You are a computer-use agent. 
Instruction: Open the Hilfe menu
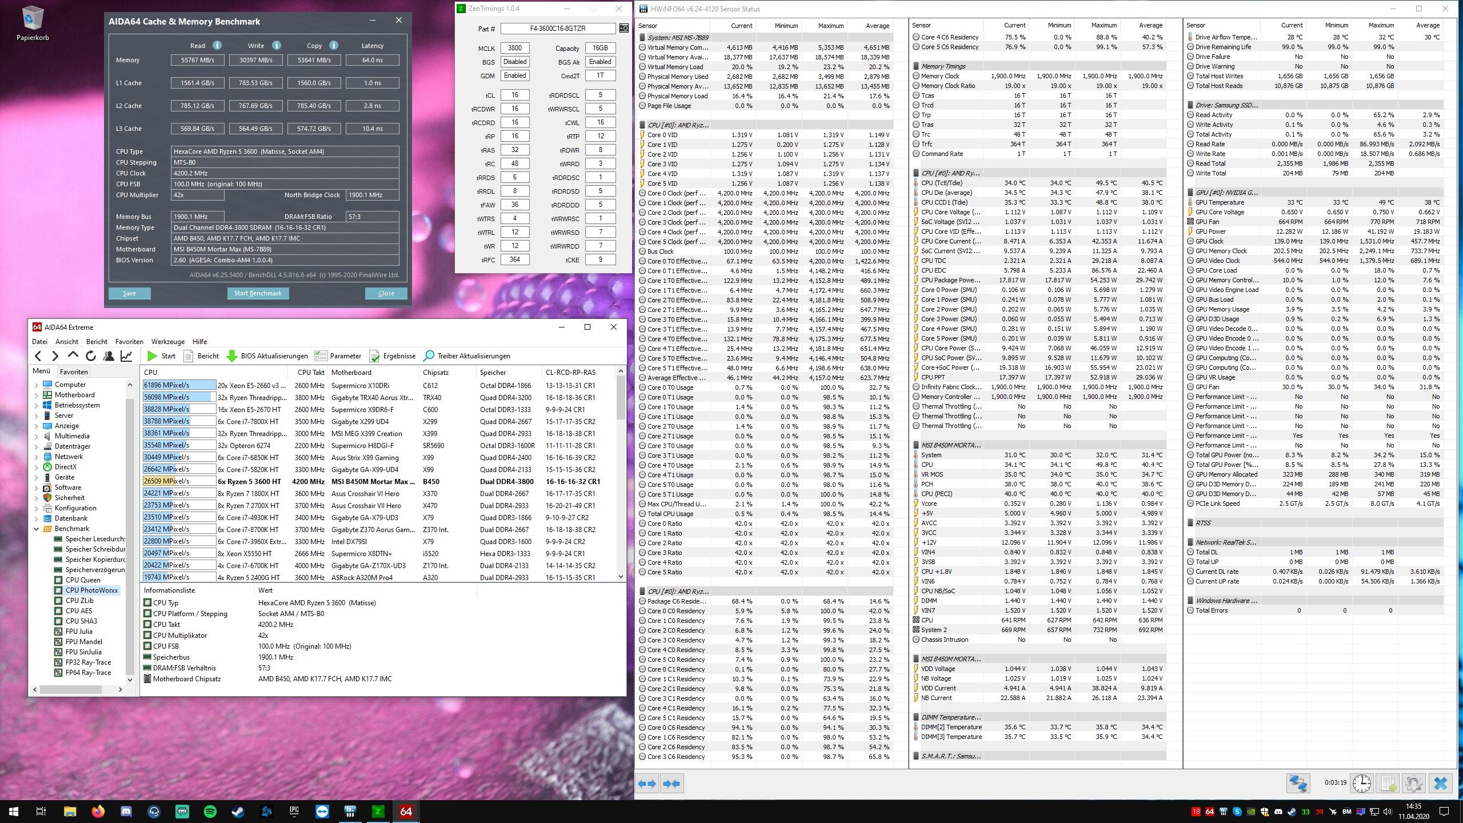point(199,341)
